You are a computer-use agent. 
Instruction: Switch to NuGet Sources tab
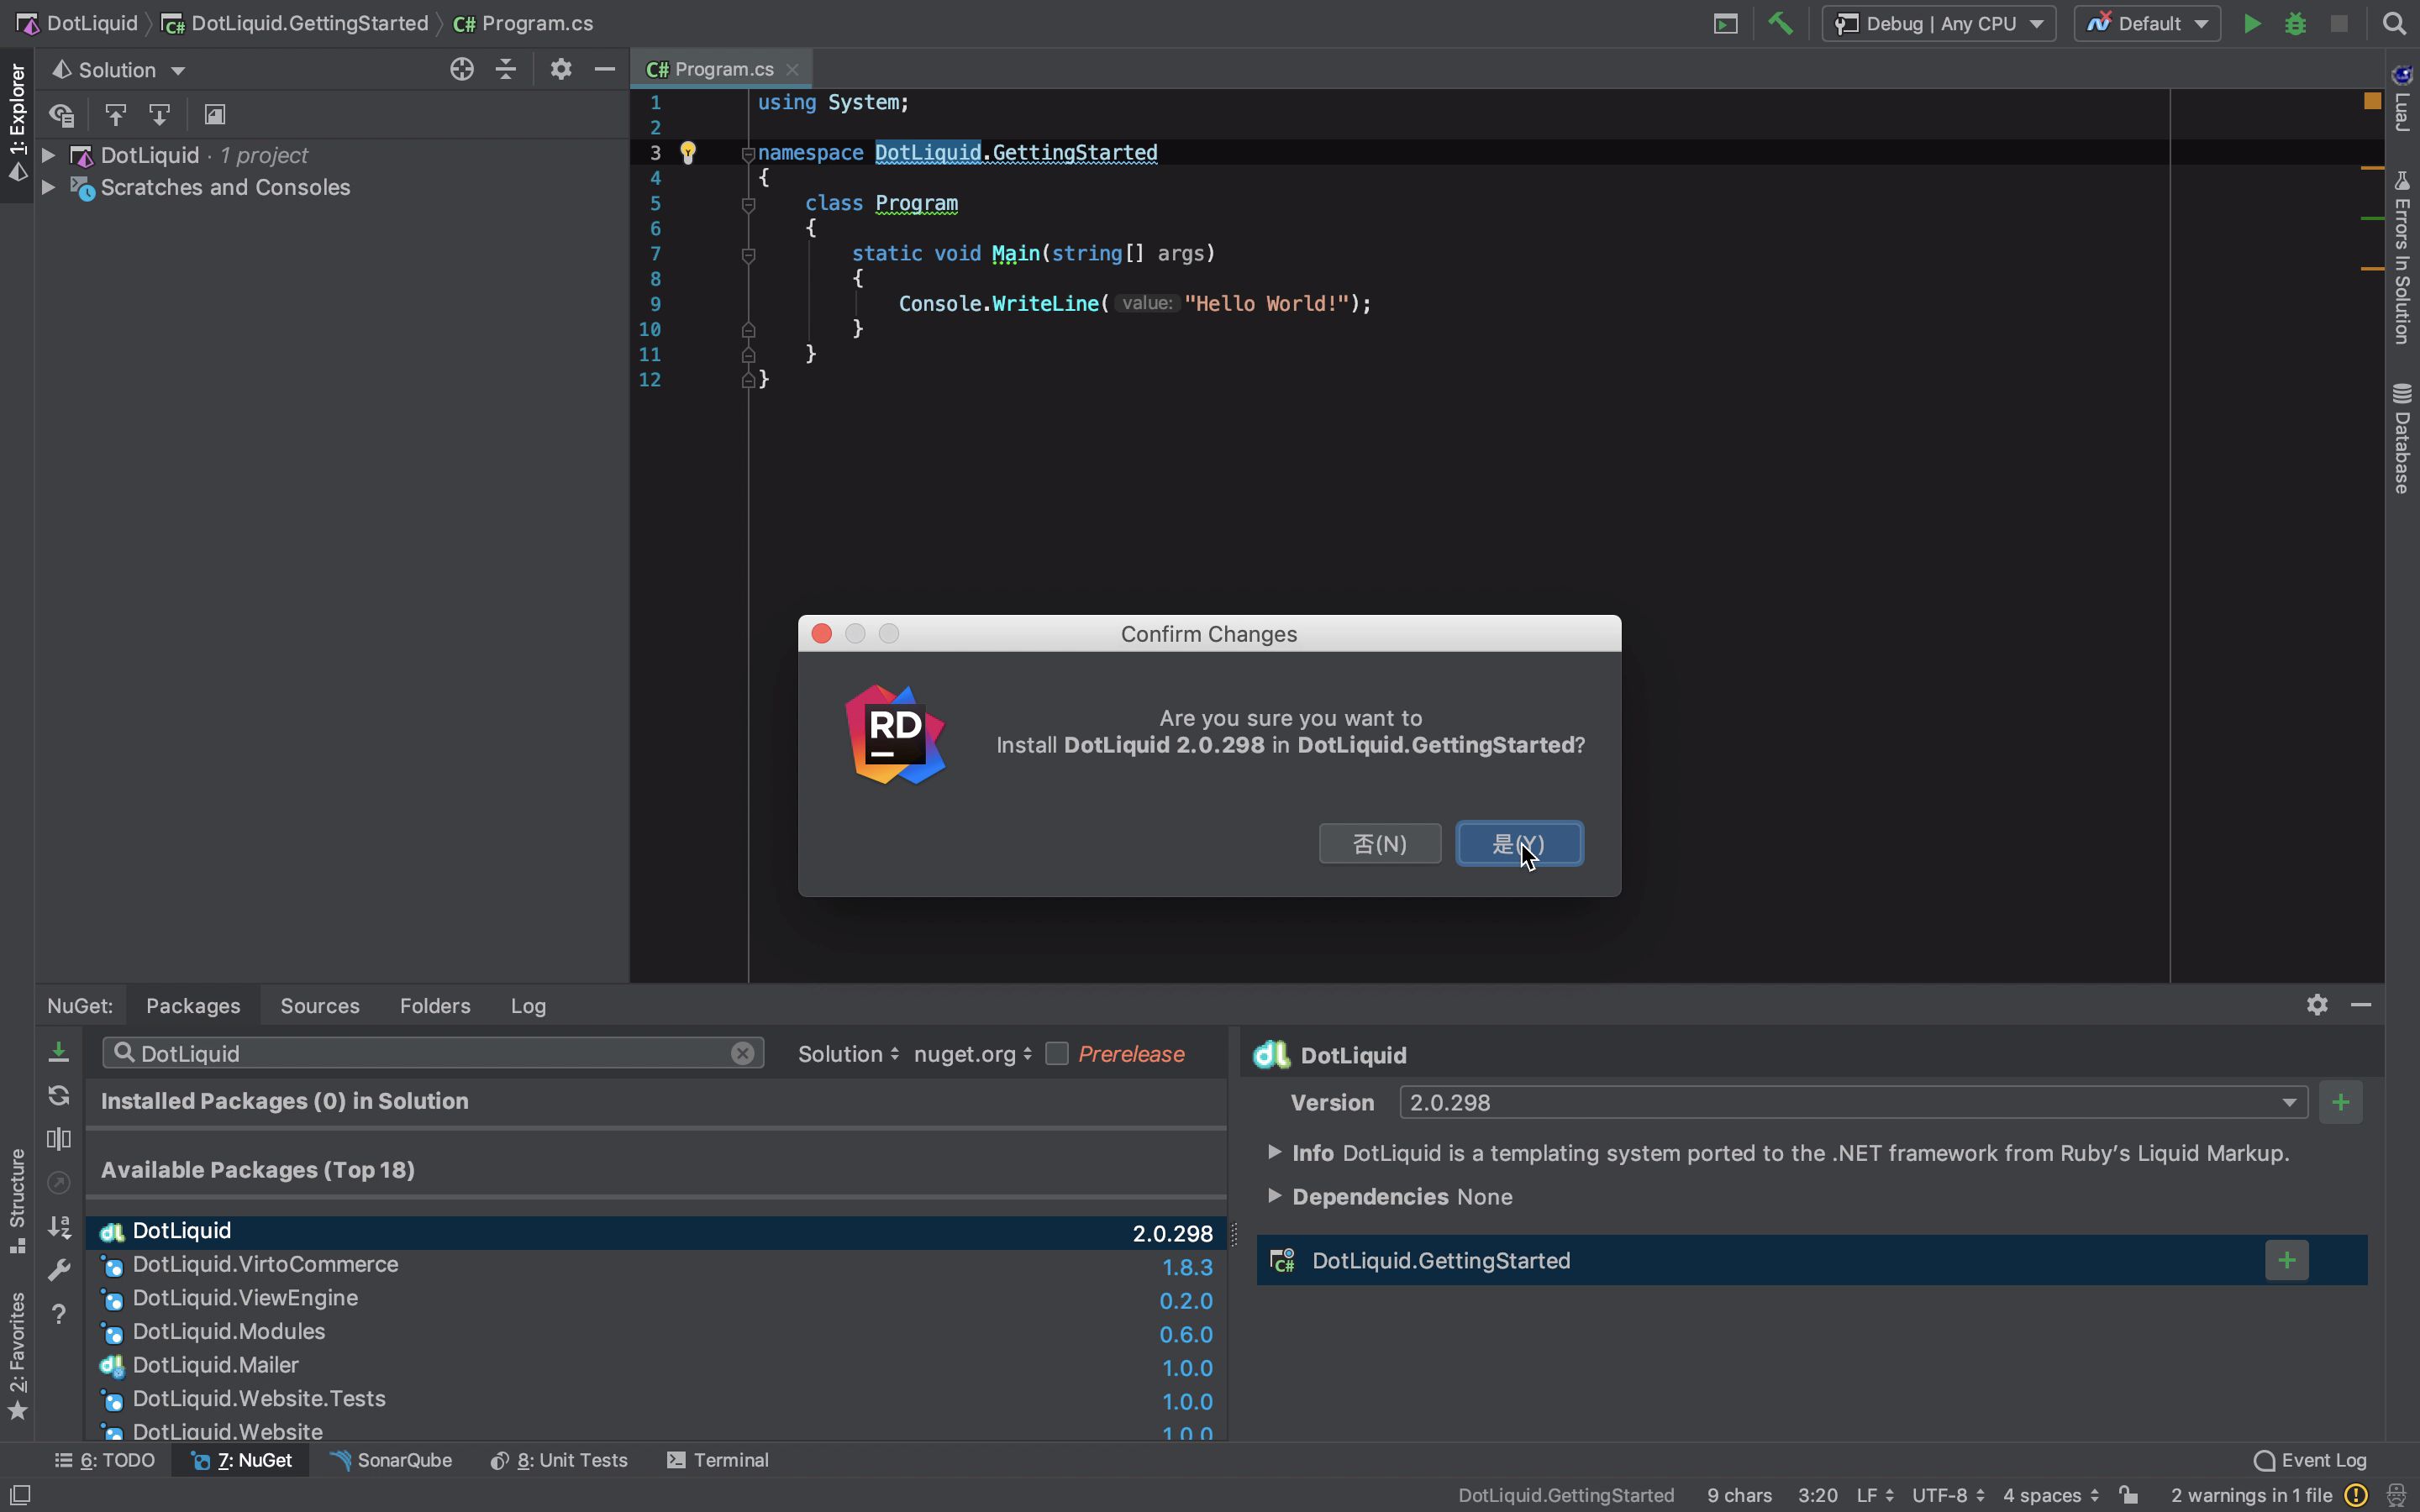click(x=320, y=1006)
